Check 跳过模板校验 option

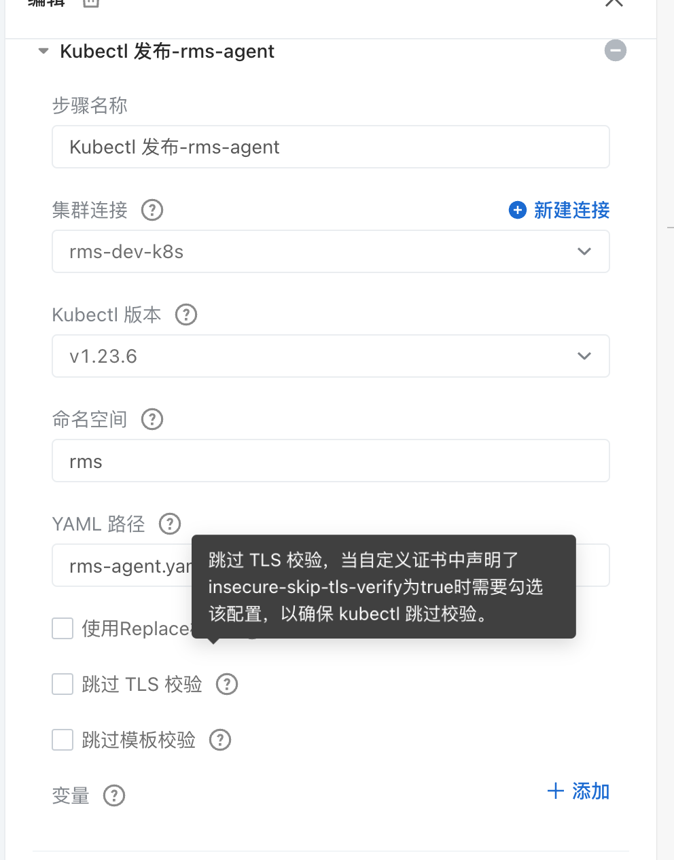click(63, 740)
